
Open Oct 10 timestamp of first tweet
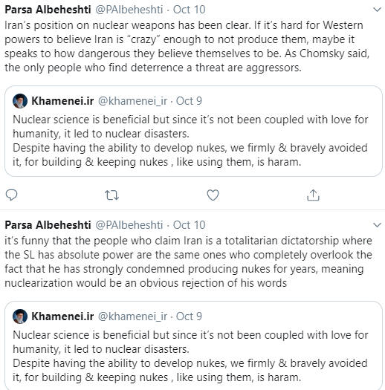[x=189, y=10]
